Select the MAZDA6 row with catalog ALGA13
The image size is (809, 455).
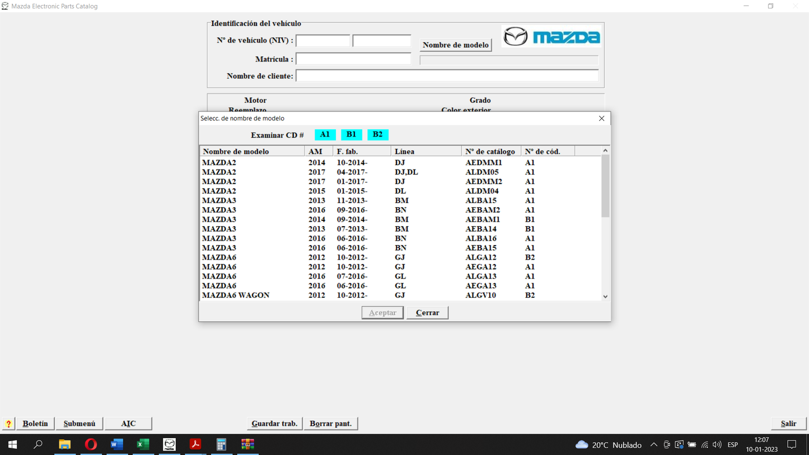pos(400,276)
